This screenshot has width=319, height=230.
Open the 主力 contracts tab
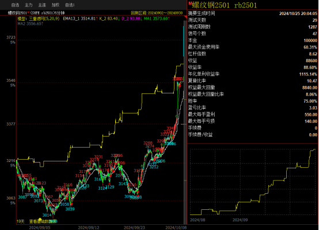28,5
